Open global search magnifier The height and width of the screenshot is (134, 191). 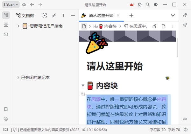pos(148,5)
